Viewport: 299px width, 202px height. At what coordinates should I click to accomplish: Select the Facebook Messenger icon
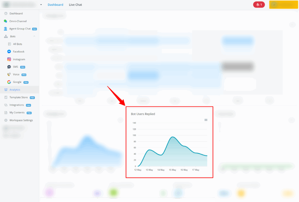pos(9,52)
